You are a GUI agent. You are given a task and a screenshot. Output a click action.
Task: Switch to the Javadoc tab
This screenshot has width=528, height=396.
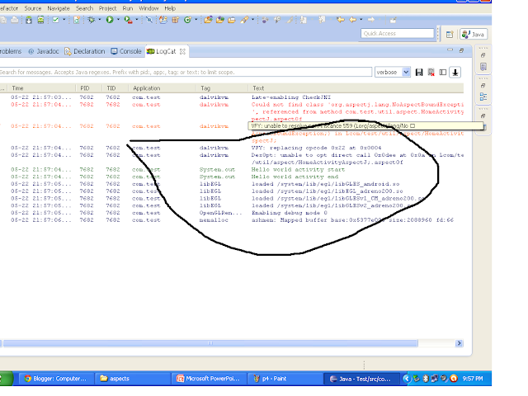pos(44,51)
